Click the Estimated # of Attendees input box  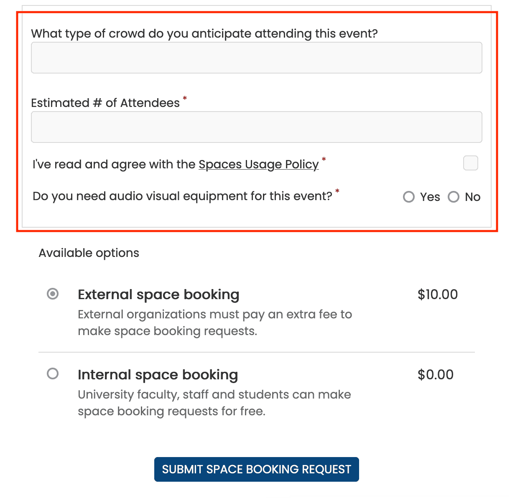[x=256, y=127]
